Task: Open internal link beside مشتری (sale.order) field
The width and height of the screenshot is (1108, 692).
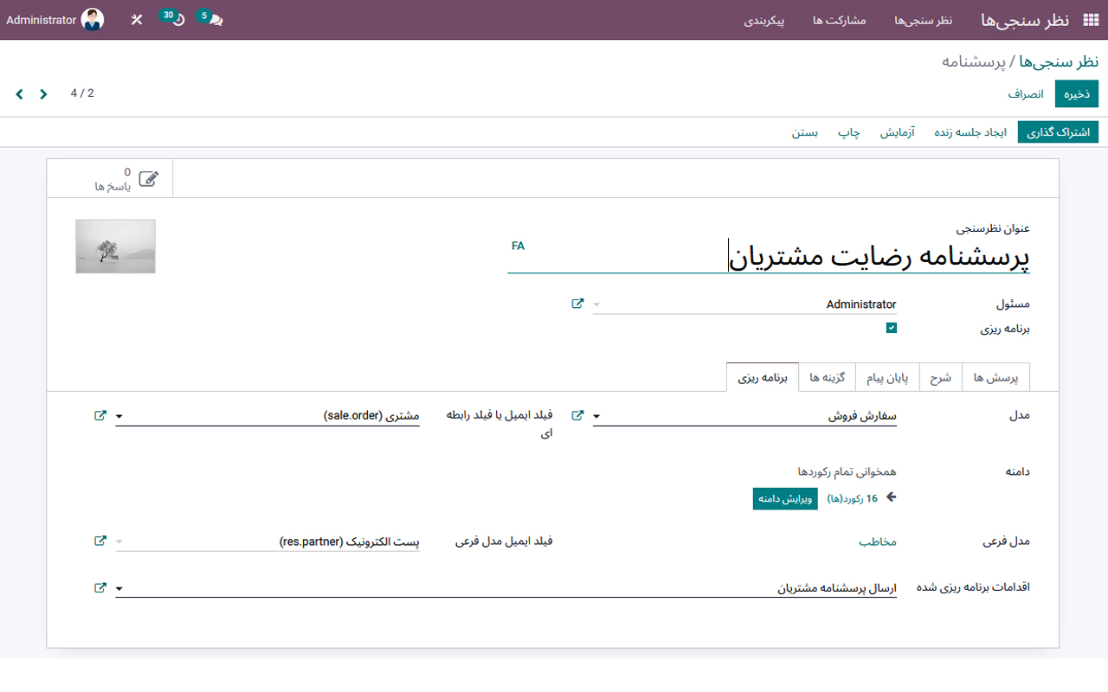Action: pos(99,415)
